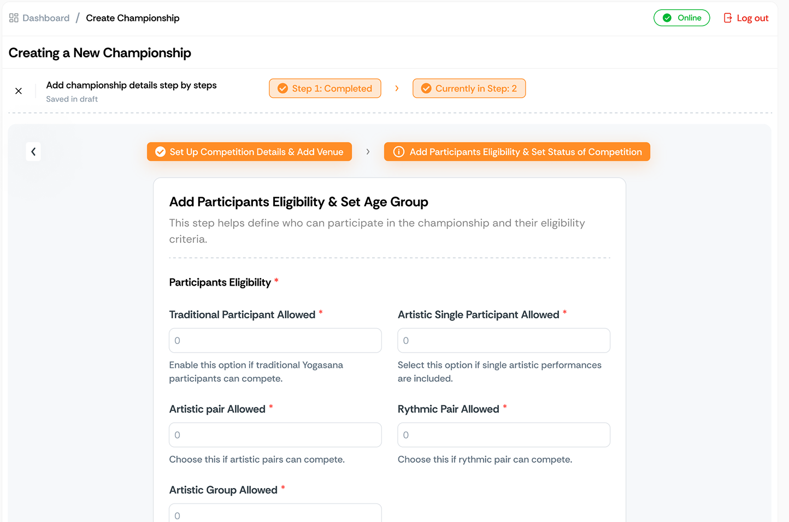The height and width of the screenshot is (522, 789).
Task: Click chevron between Step 1 and Step 2
Action: tap(397, 88)
